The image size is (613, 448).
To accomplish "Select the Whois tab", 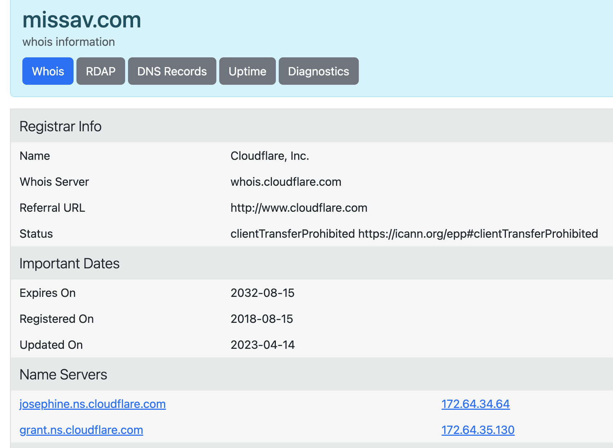I will point(48,71).
